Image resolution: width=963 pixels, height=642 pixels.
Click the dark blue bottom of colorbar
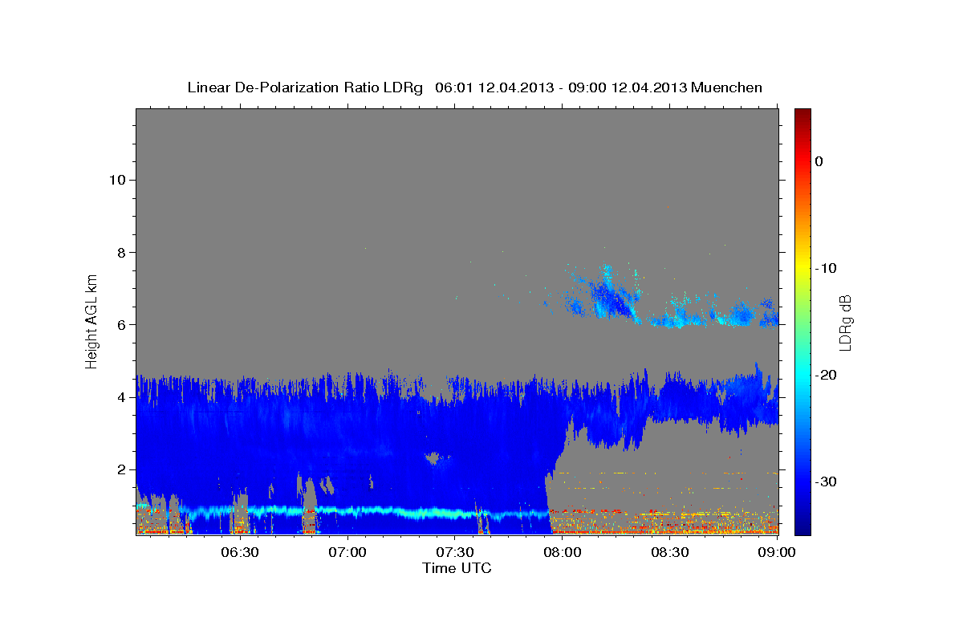click(802, 526)
